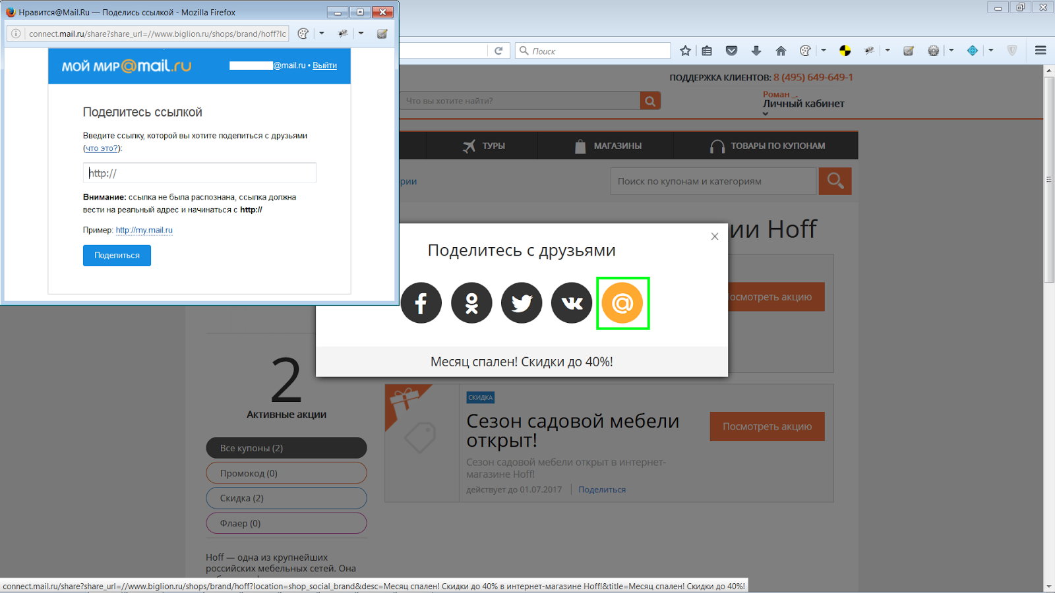Click bug addon icon in main toolbar

point(870,51)
